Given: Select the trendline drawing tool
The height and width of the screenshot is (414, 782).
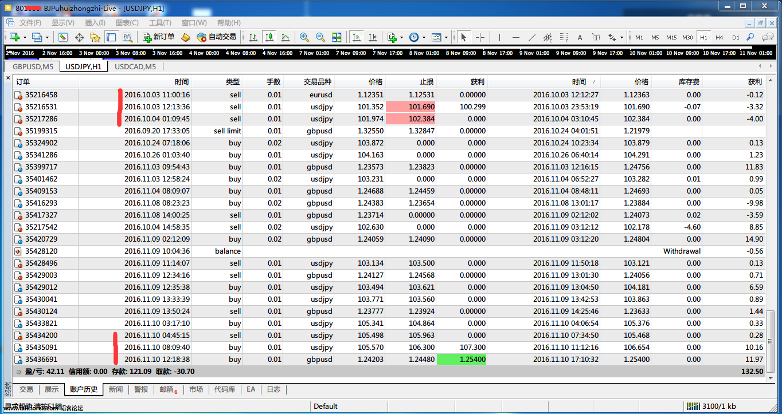Looking at the screenshot, I should tap(532, 37).
